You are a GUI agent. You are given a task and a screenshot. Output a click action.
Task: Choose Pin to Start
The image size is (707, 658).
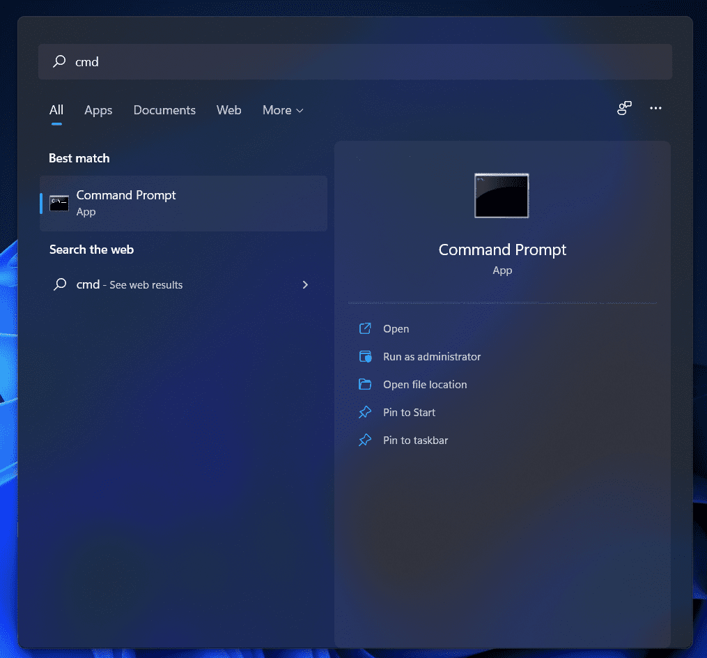coord(410,413)
